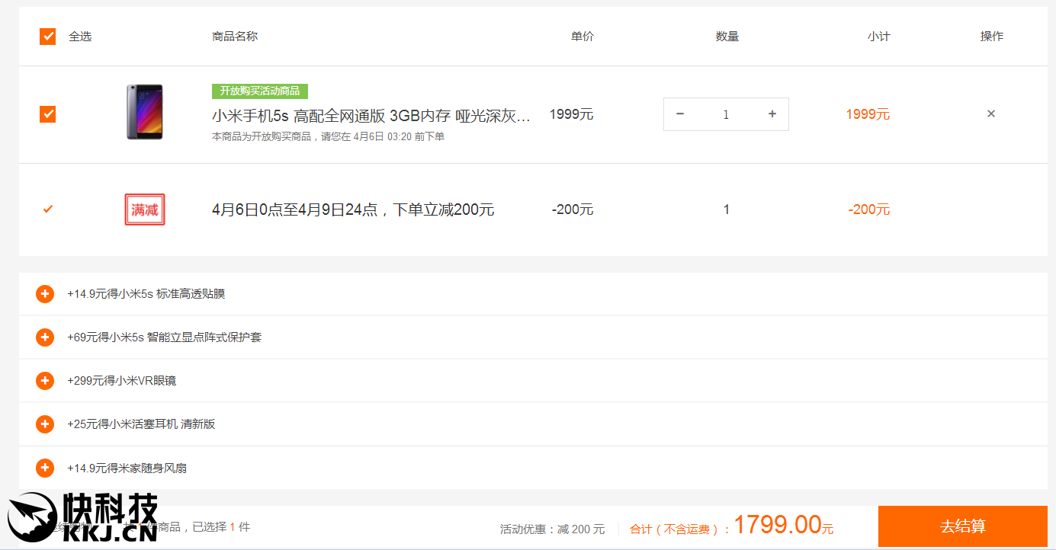
Task: Click the quantity input field showing 1
Action: tap(726, 114)
